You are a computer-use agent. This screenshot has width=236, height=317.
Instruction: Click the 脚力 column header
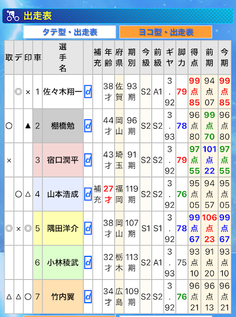click(x=182, y=58)
